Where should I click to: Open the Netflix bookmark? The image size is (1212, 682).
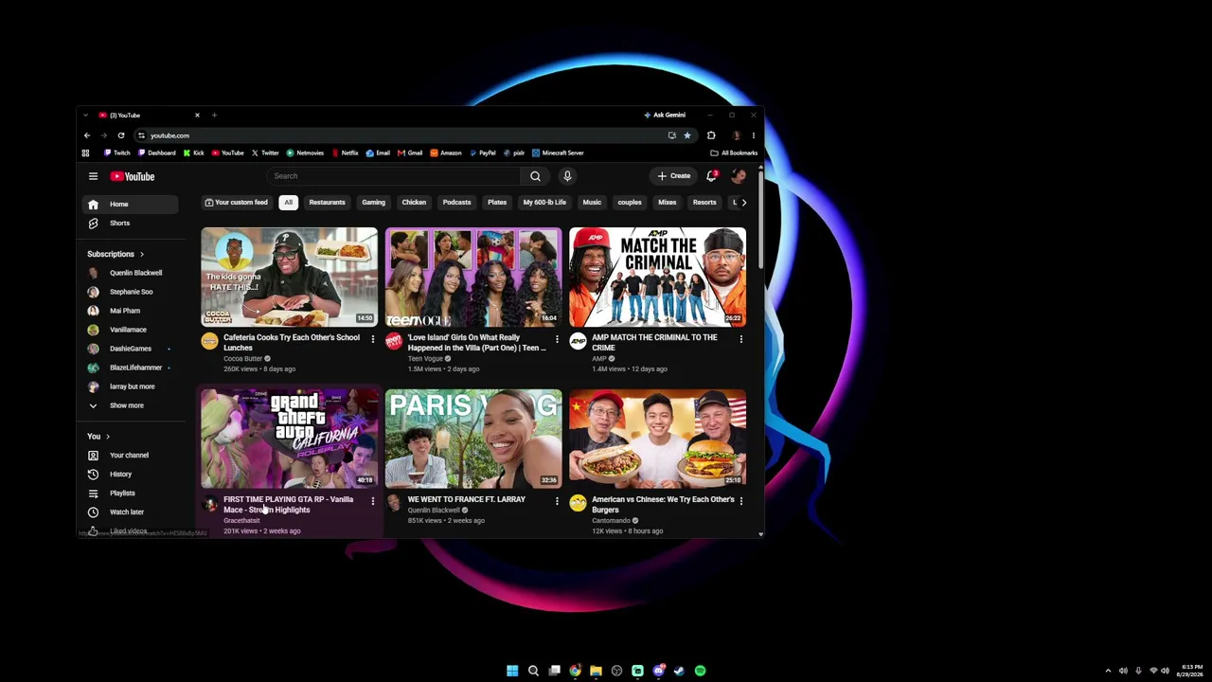[x=345, y=153]
